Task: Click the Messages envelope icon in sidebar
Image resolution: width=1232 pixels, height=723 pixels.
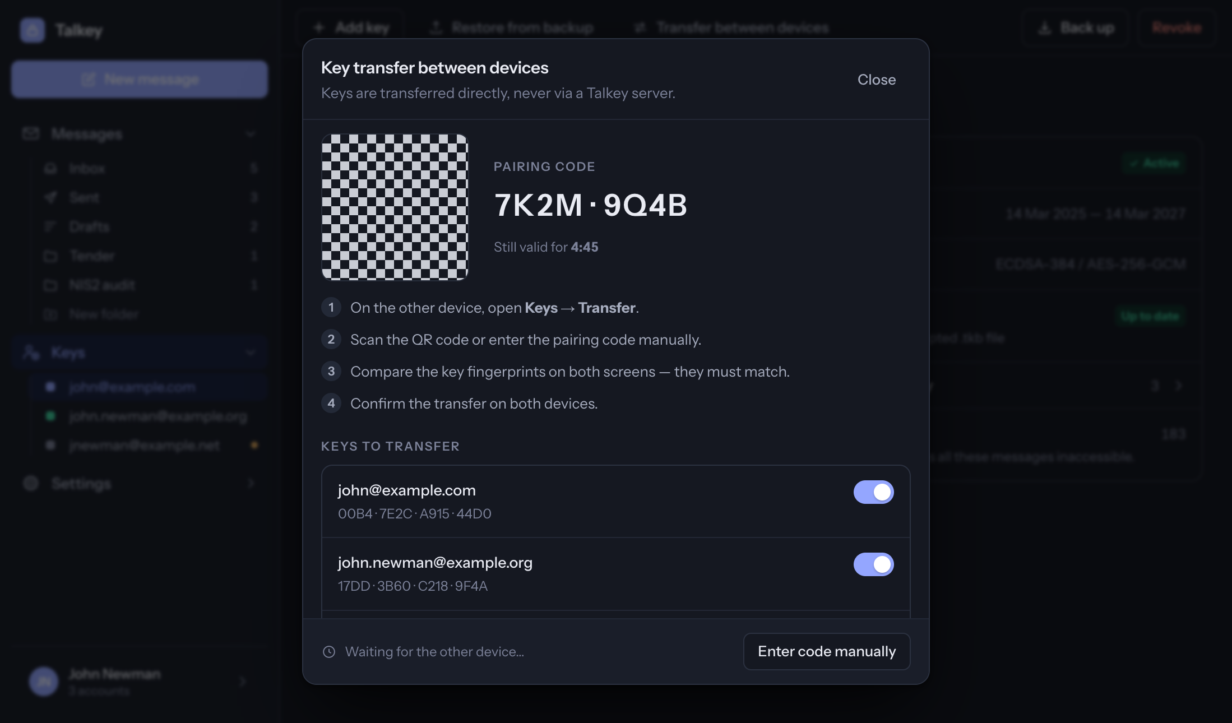Action: [31, 134]
